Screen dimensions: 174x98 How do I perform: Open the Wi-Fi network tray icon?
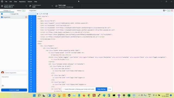pos(154,95)
